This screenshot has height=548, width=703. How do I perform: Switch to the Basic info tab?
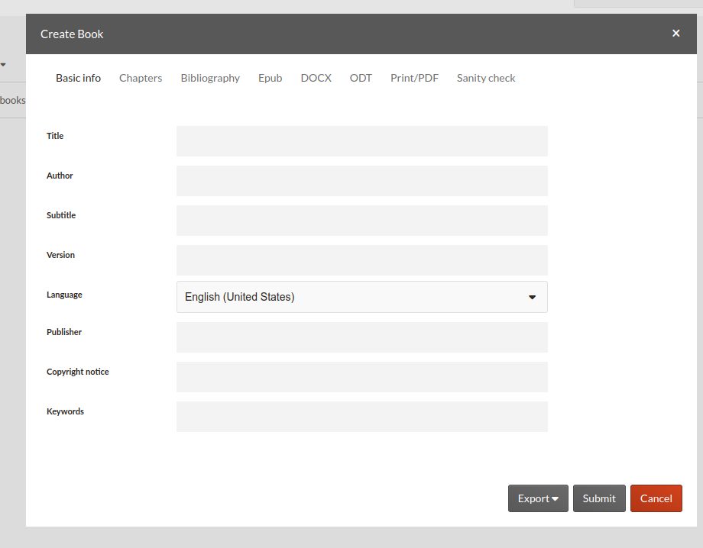(x=79, y=78)
